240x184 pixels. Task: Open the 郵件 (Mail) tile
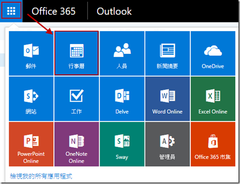pyautogui.click(x=31, y=53)
